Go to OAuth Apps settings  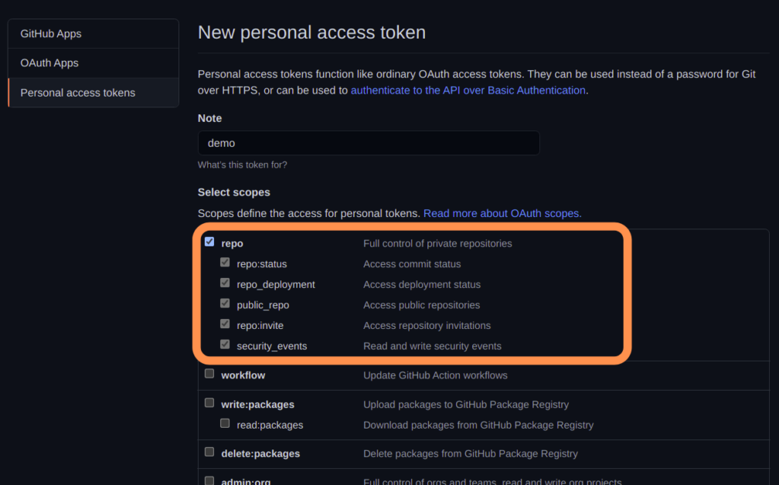click(x=49, y=63)
